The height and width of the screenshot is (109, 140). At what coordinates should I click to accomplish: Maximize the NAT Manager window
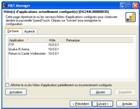click(x=129, y=6)
